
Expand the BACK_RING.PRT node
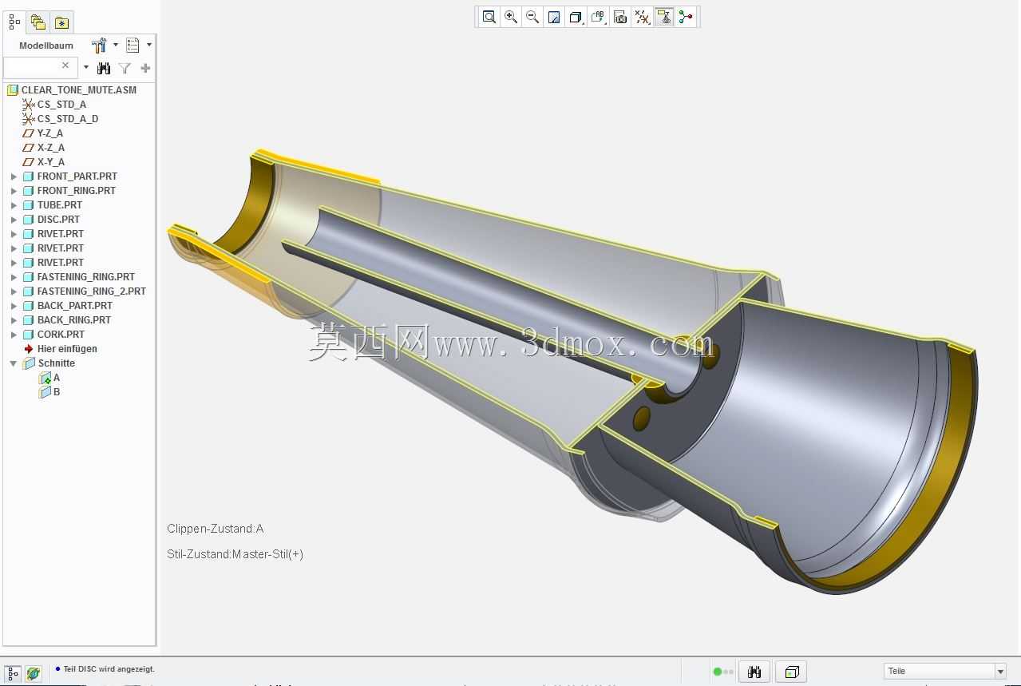14,320
